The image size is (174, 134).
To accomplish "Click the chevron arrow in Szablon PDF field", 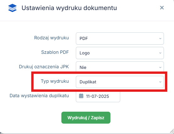I will point(160,53).
